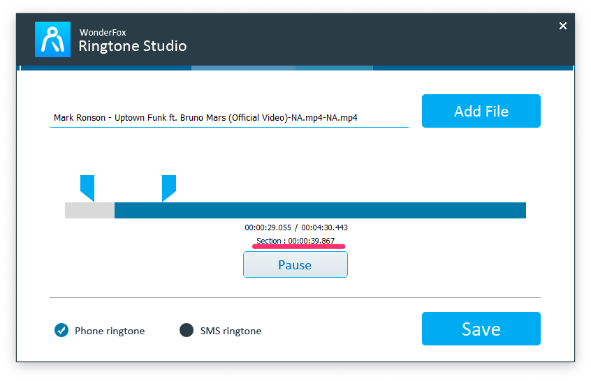Image resolution: width=591 pixels, height=381 pixels.
Task: Select the Phone ringtone option
Action: (99, 331)
